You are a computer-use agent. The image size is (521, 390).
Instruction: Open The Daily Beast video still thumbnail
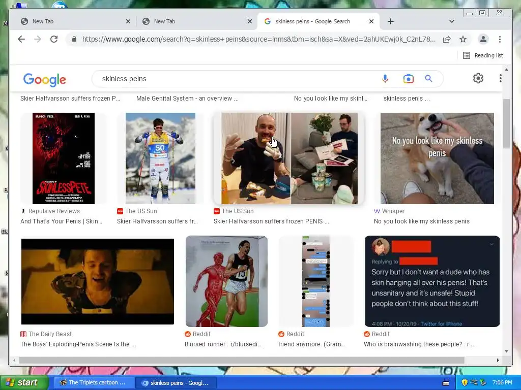coord(97,281)
